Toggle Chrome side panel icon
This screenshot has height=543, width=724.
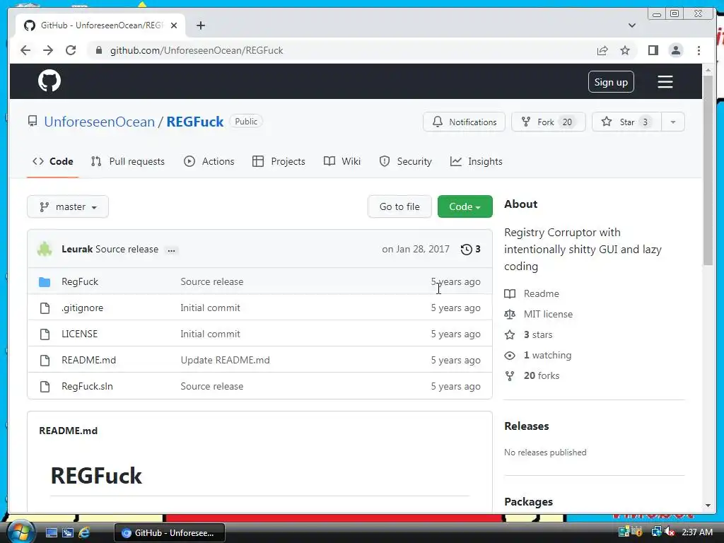[x=653, y=50]
